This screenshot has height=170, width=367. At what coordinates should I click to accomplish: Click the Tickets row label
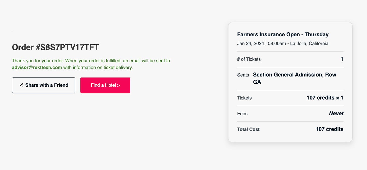(244, 98)
